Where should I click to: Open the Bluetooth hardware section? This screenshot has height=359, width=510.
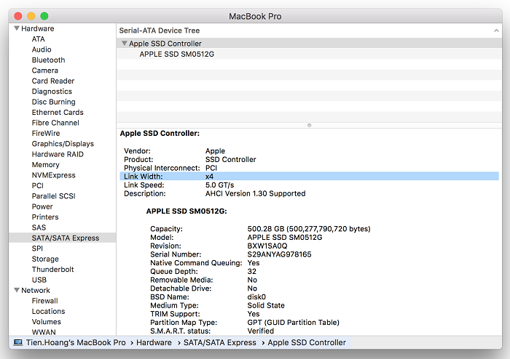(49, 60)
